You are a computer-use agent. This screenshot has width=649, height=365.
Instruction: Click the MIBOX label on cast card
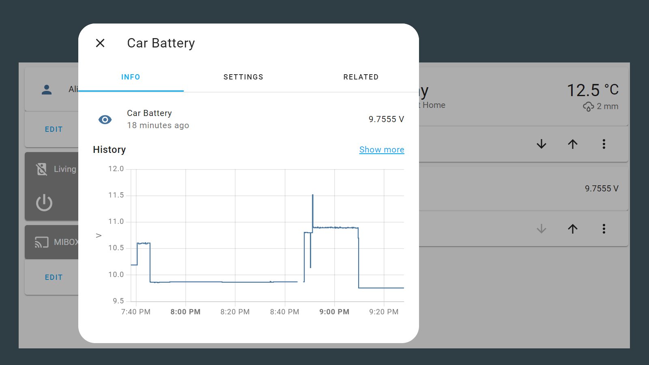tap(66, 242)
